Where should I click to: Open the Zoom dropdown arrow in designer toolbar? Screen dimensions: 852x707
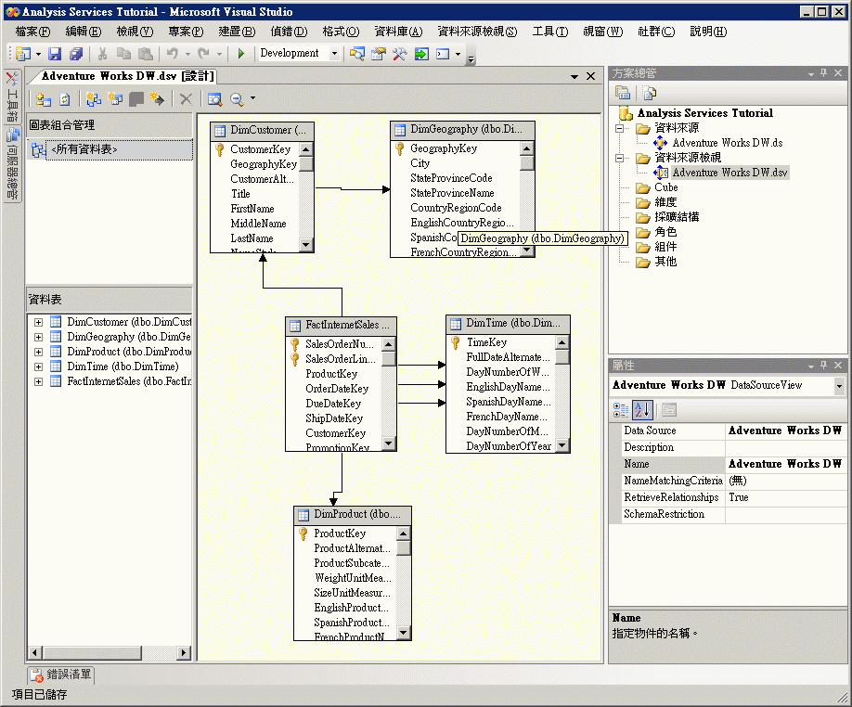(252, 99)
